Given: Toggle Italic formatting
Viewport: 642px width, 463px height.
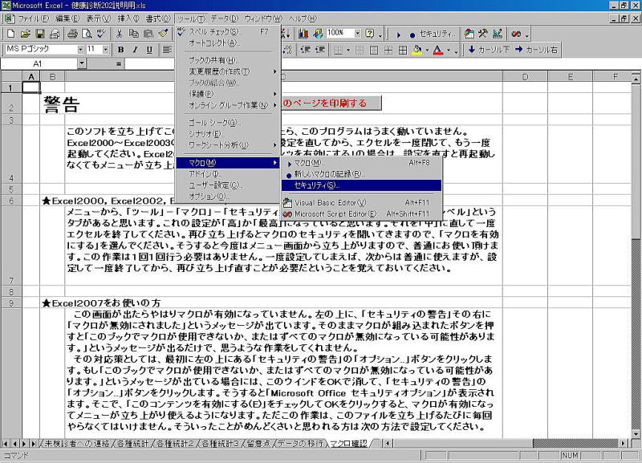Looking at the screenshot, I should coord(135,50).
